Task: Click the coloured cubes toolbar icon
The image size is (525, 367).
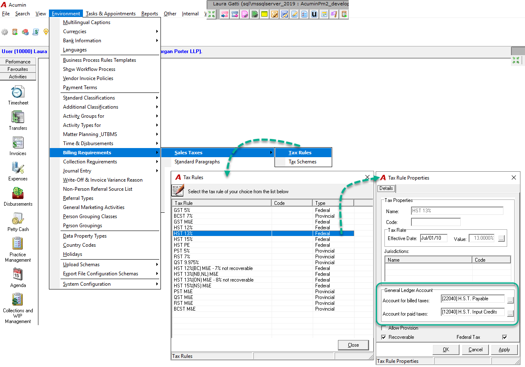Action: click(x=25, y=32)
